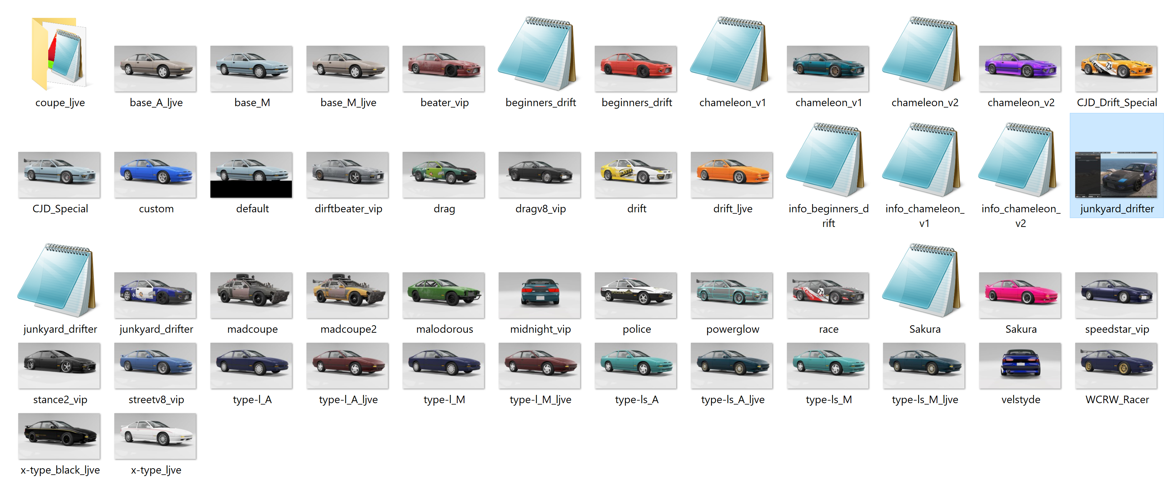Select the green malodorous car image
Image resolution: width=1167 pixels, height=495 pixels.
tap(444, 294)
